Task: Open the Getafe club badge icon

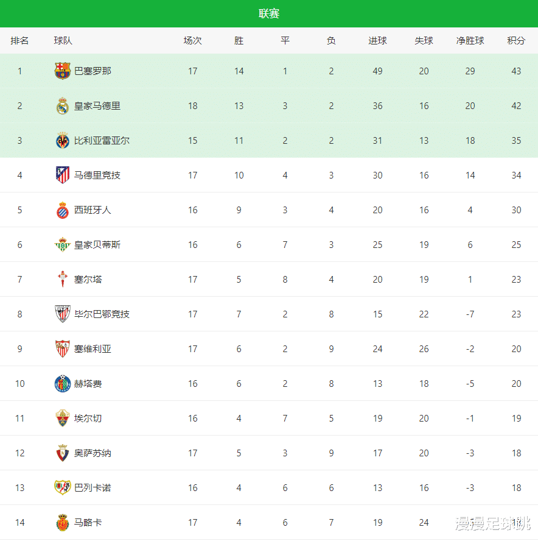Action: click(63, 384)
